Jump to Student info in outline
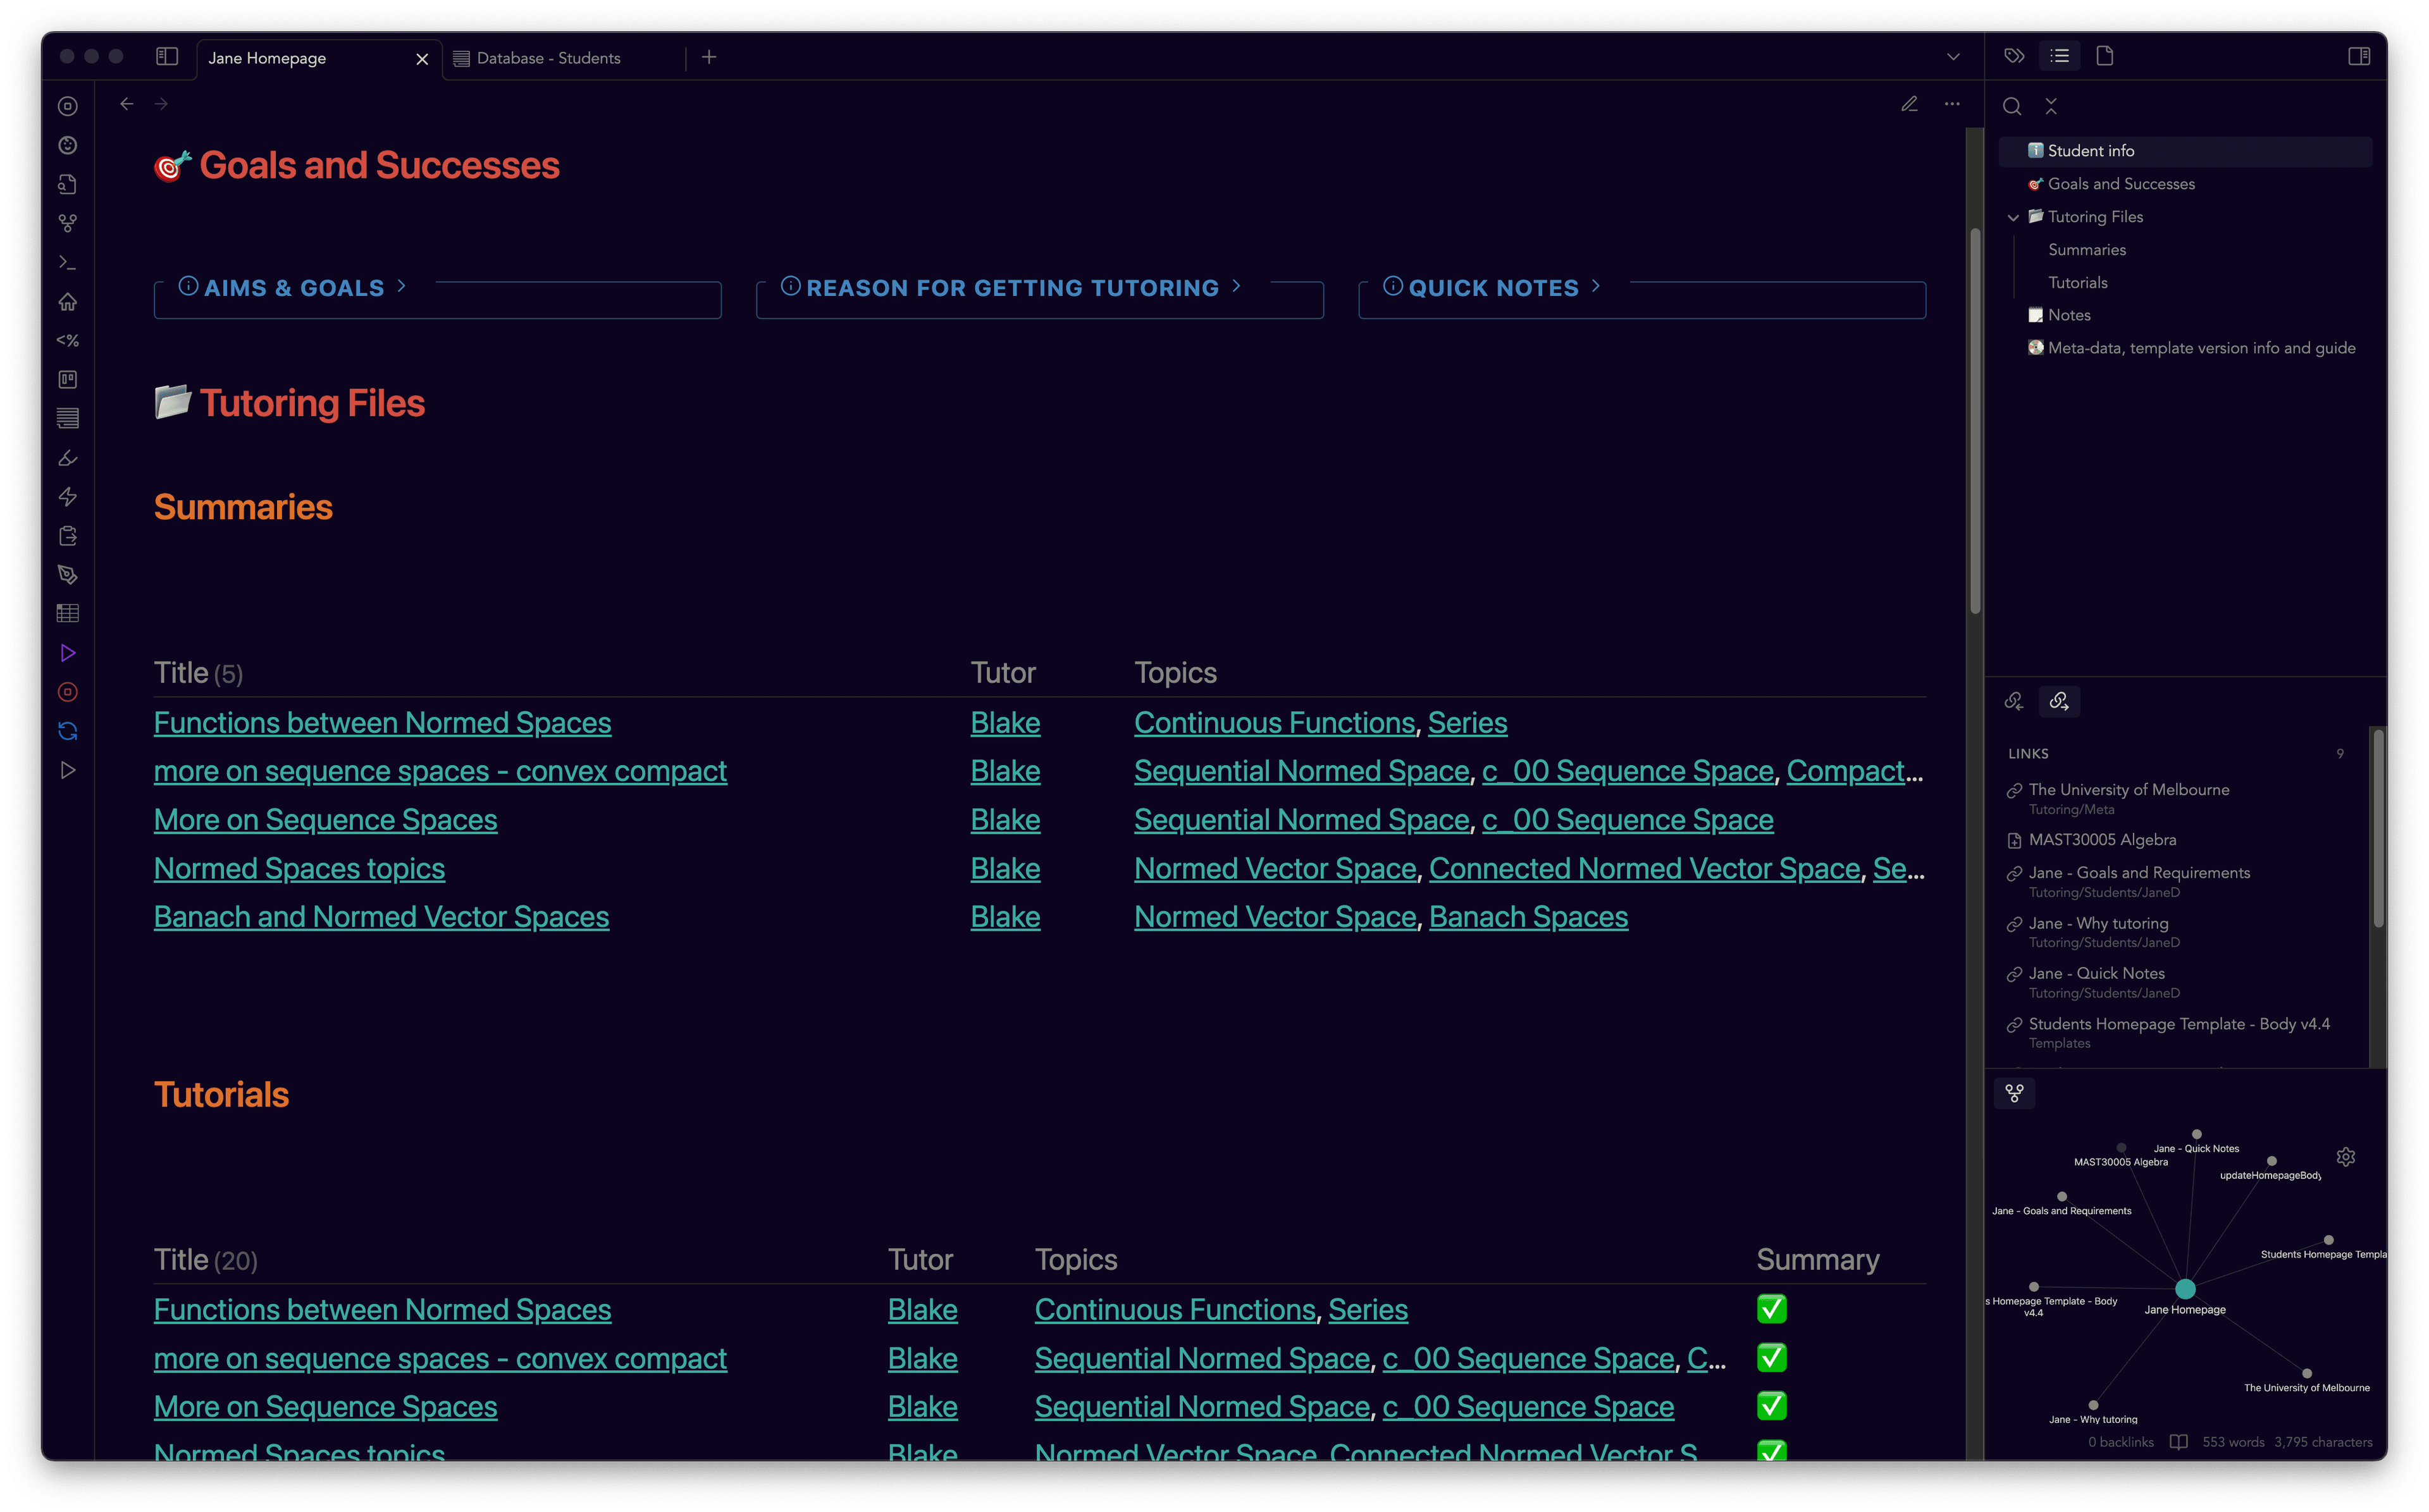The width and height of the screenshot is (2429, 1512). [2185, 151]
